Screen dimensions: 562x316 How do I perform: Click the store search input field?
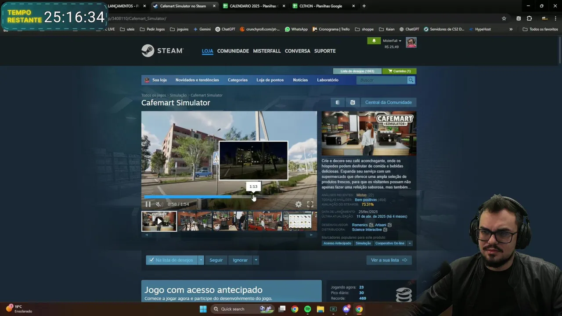382,80
